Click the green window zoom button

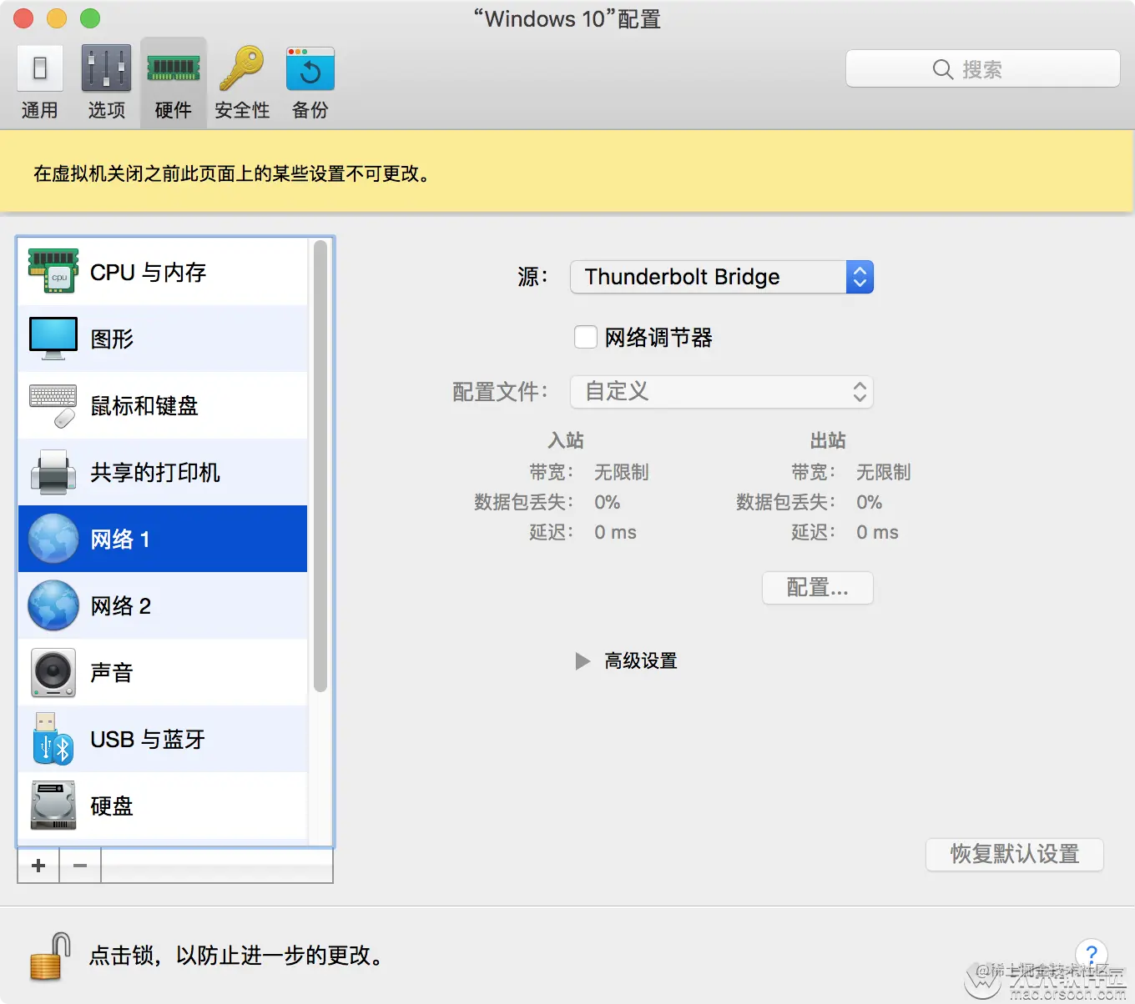(x=90, y=18)
